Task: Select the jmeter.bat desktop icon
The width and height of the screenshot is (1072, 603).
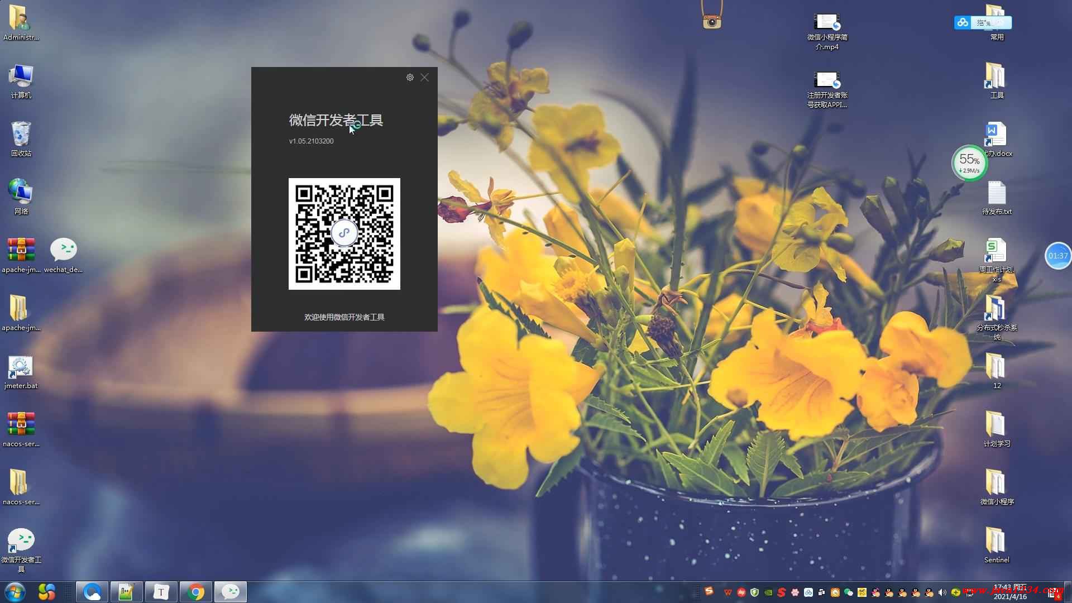Action: [21, 371]
